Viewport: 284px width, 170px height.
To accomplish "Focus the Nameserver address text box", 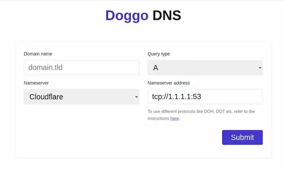I will pos(205,97).
